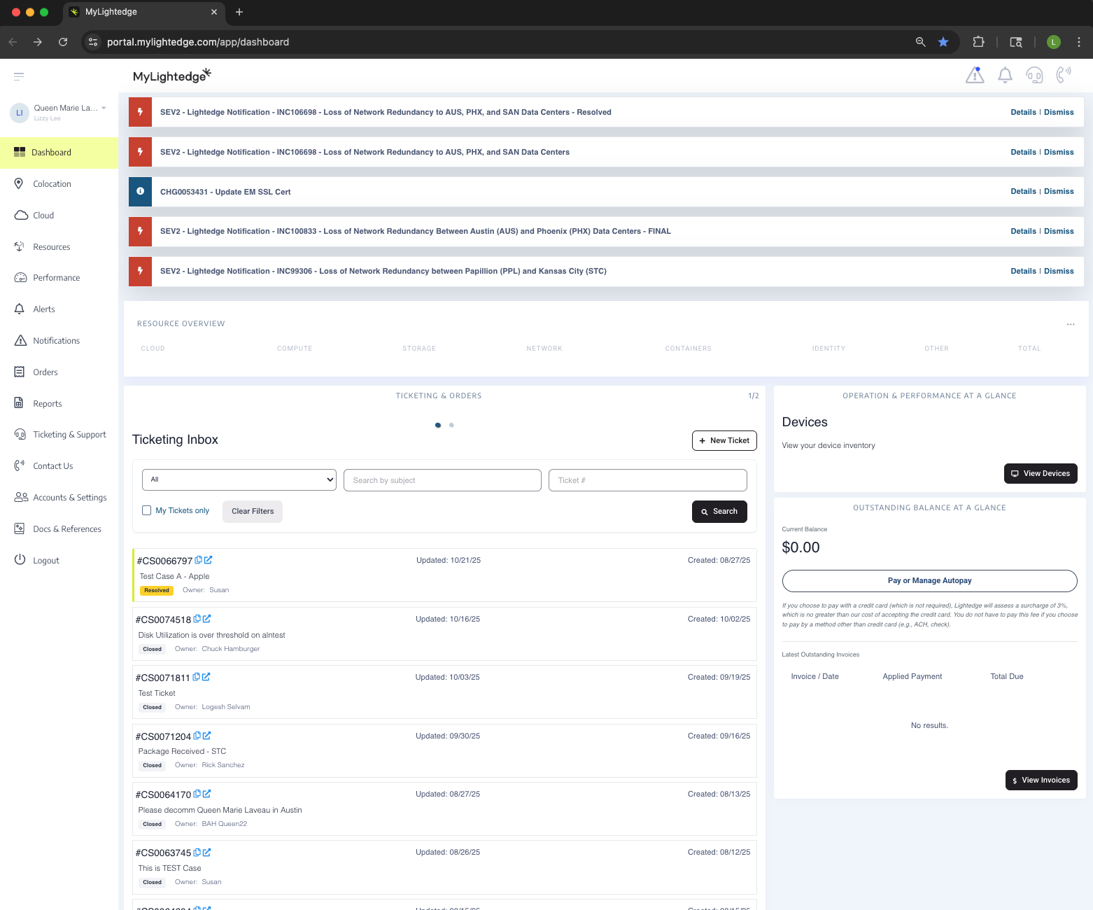
Task: Bookmark page with star icon in address bar
Action: (943, 42)
